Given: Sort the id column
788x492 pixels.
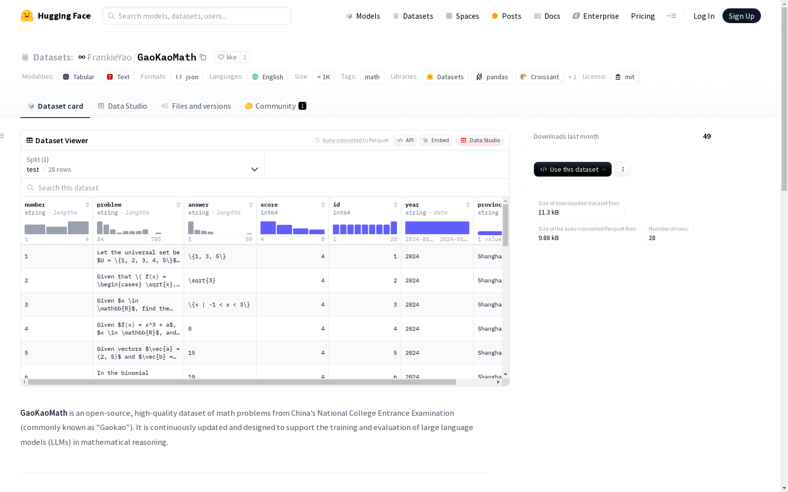Looking at the screenshot, I should pos(395,205).
